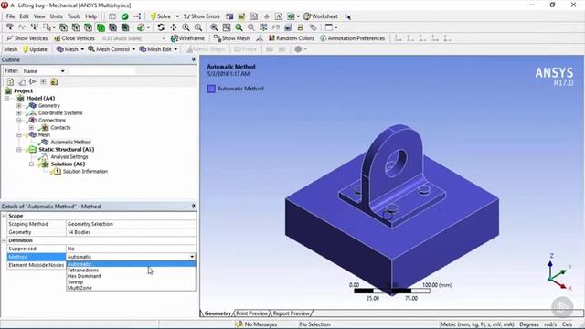
Task: Toggle Show Mesh display
Action: (x=231, y=38)
